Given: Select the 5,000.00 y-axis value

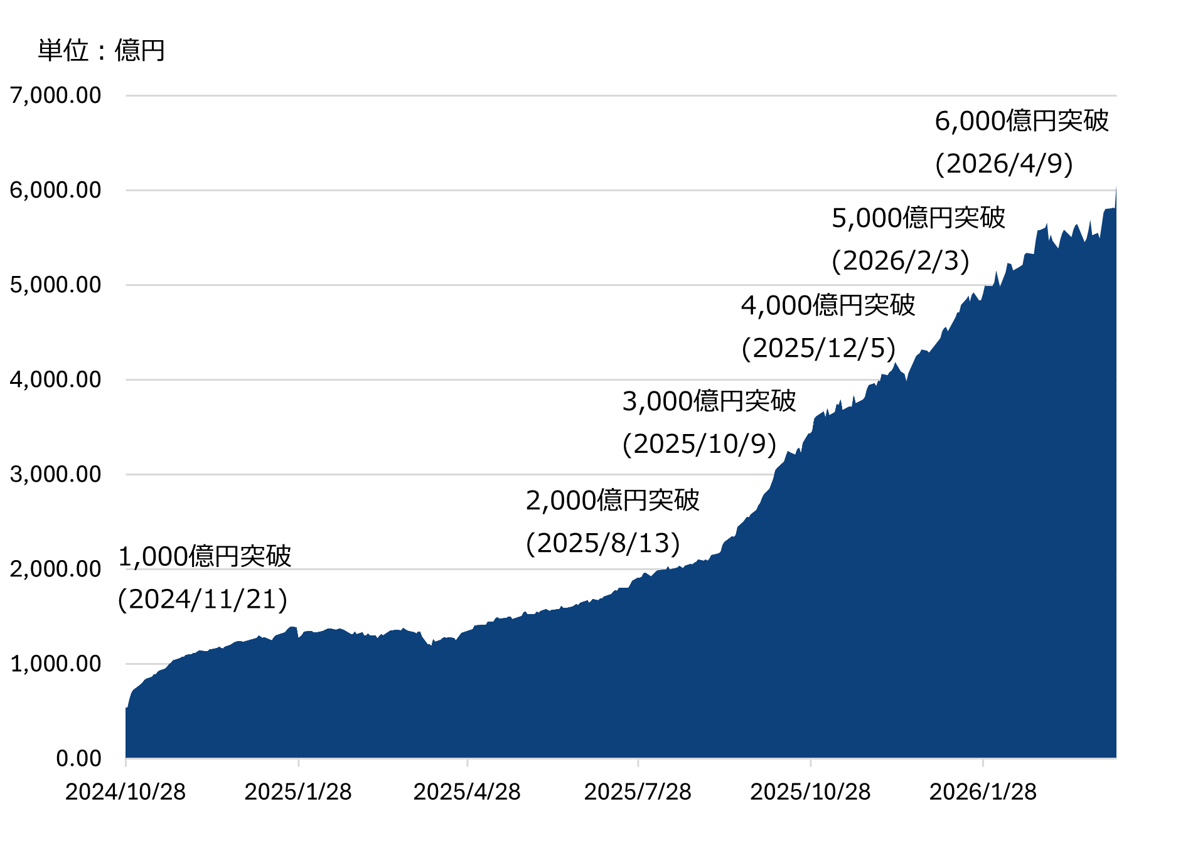Looking at the screenshot, I should (55, 285).
